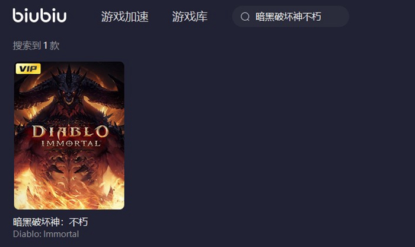Click the word Immortal in the subtitle
Viewport: 415px width, 247px height.
[61, 234]
